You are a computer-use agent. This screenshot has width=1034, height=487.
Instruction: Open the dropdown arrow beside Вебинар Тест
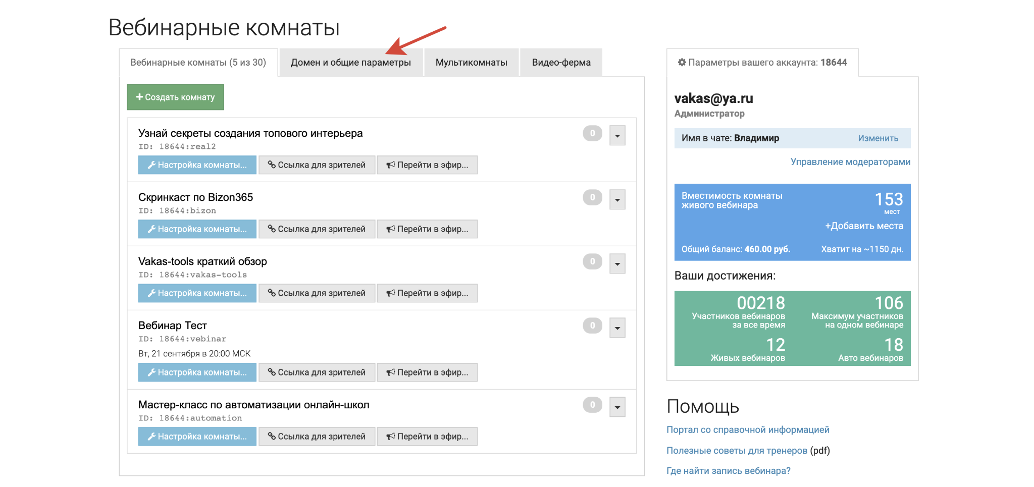(616, 327)
